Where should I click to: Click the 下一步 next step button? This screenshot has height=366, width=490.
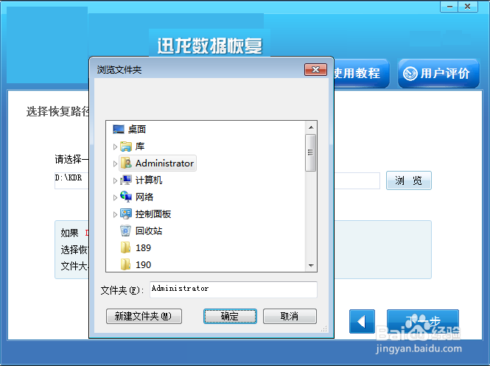[x=423, y=321]
